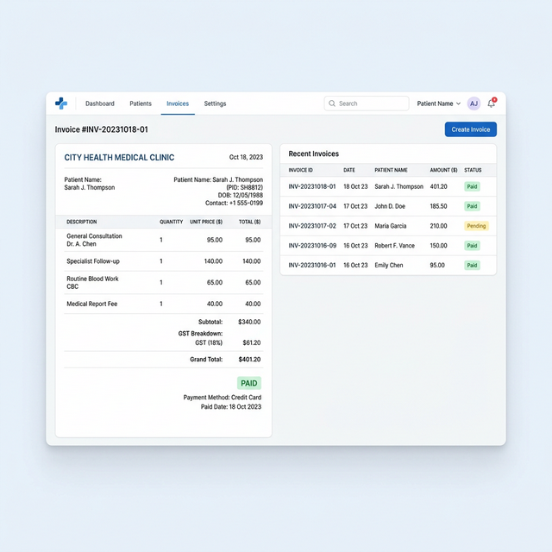Click the DOB: 12/05/1988 text
The height and width of the screenshot is (552, 552).
[x=240, y=195]
